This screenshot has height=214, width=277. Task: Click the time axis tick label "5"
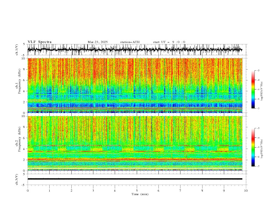click(x=137, y=191)
